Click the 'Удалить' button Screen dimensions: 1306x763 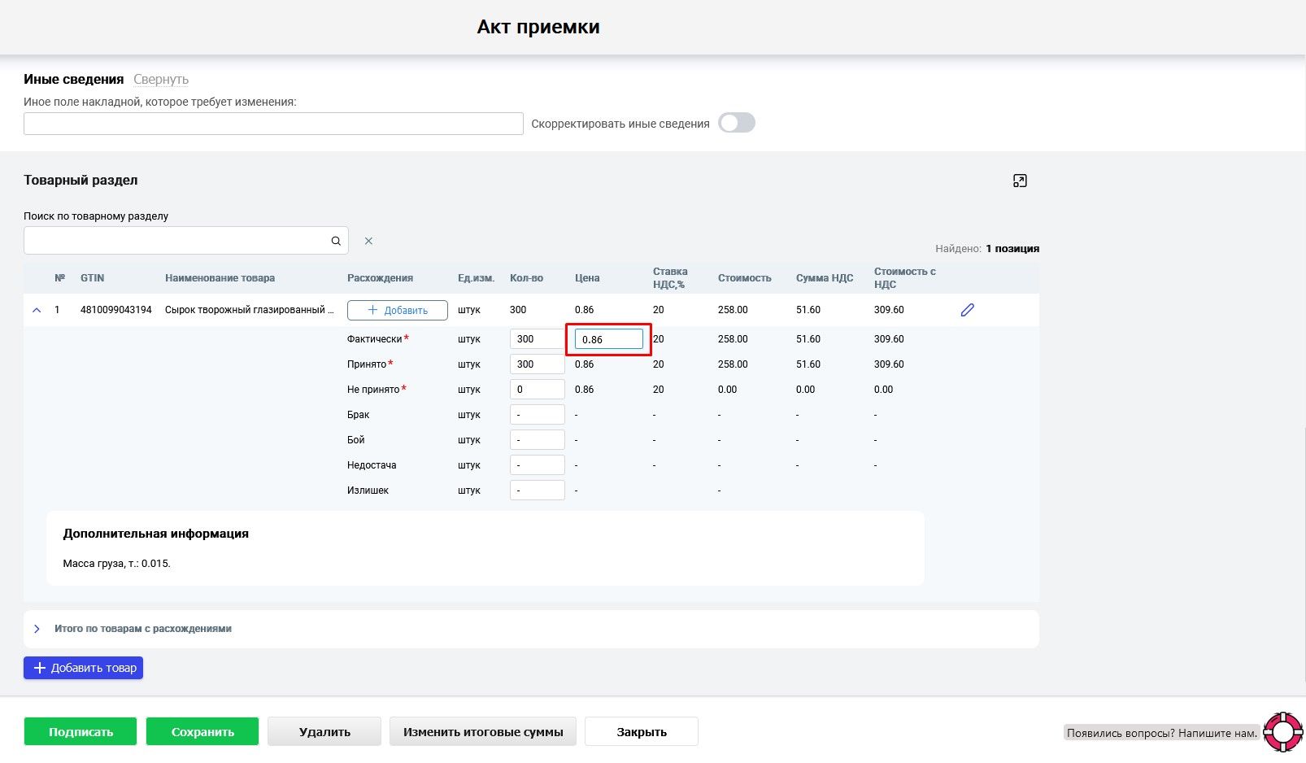pos(324,731)
